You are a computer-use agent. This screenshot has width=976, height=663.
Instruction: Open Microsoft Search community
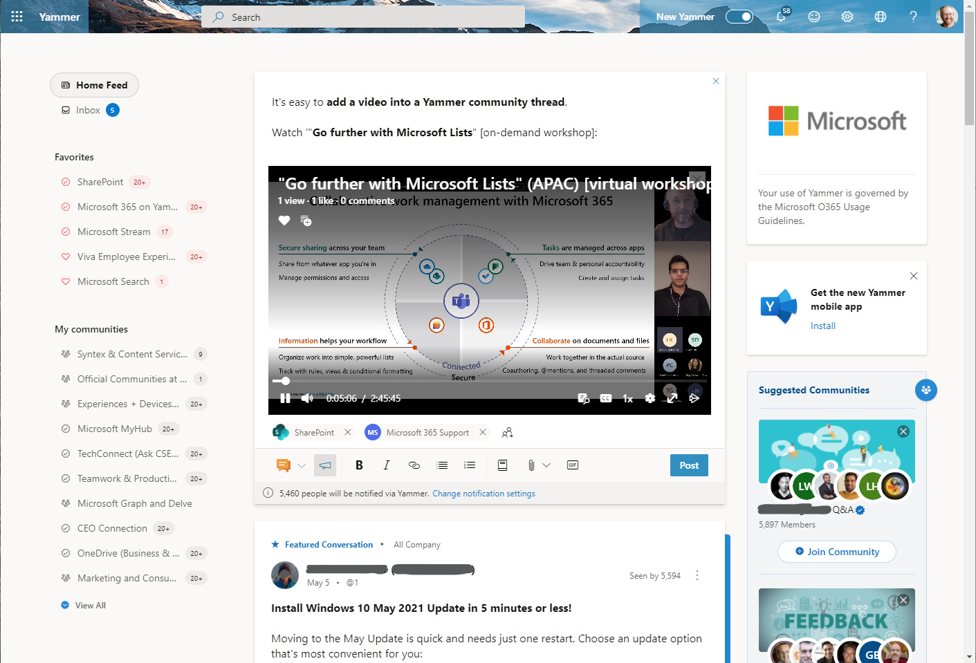coord(114,281)
